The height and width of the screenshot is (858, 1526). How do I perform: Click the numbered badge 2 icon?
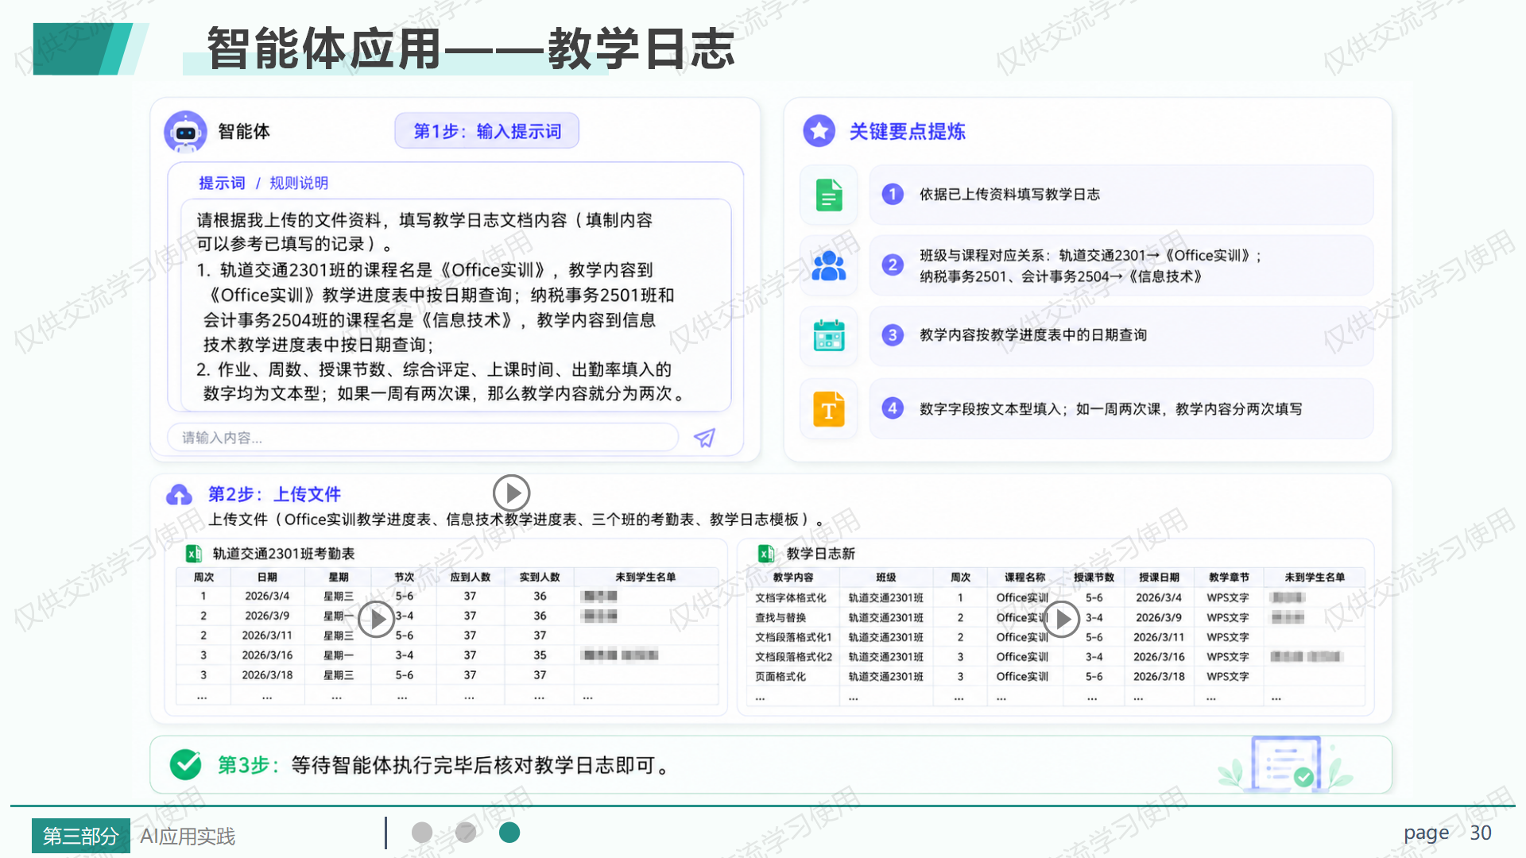pyautogui.click(x=893, y=265)
